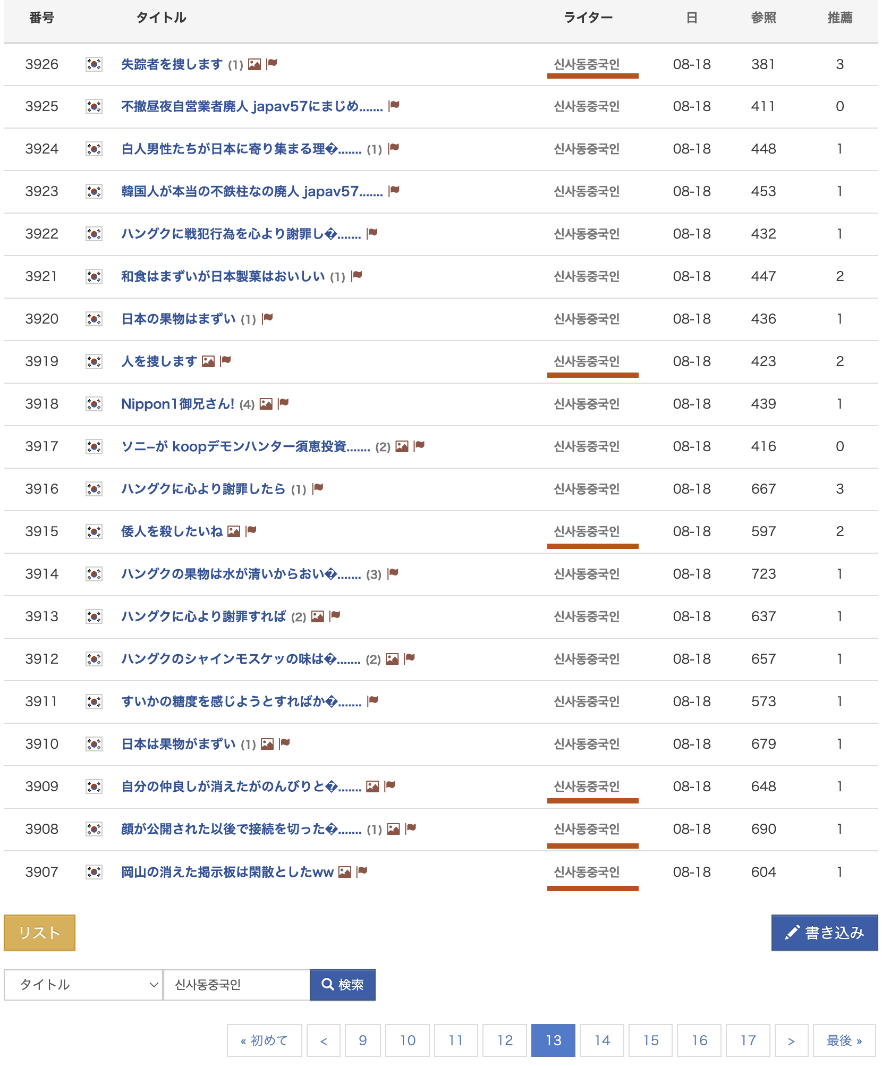Click the image icon in post 3926 row
Image resolution: width=882 pixels, height=1066 pixels.
(x=255, y=64)
